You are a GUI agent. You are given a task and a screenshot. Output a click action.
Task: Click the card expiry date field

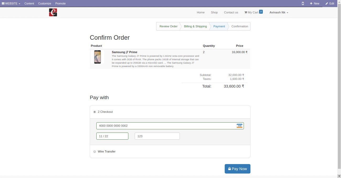112,136
